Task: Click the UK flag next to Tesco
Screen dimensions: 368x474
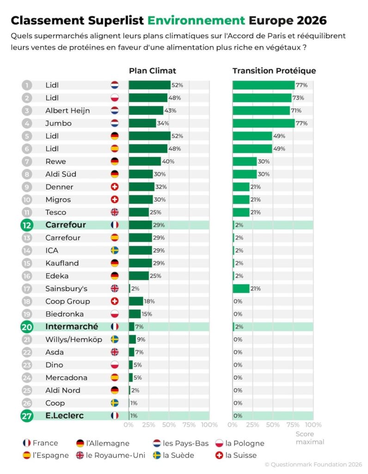Action: tap(115, 212)
